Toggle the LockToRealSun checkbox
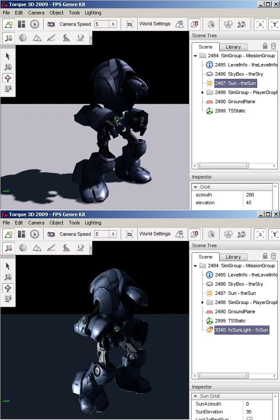 click(x=249, y=419)
